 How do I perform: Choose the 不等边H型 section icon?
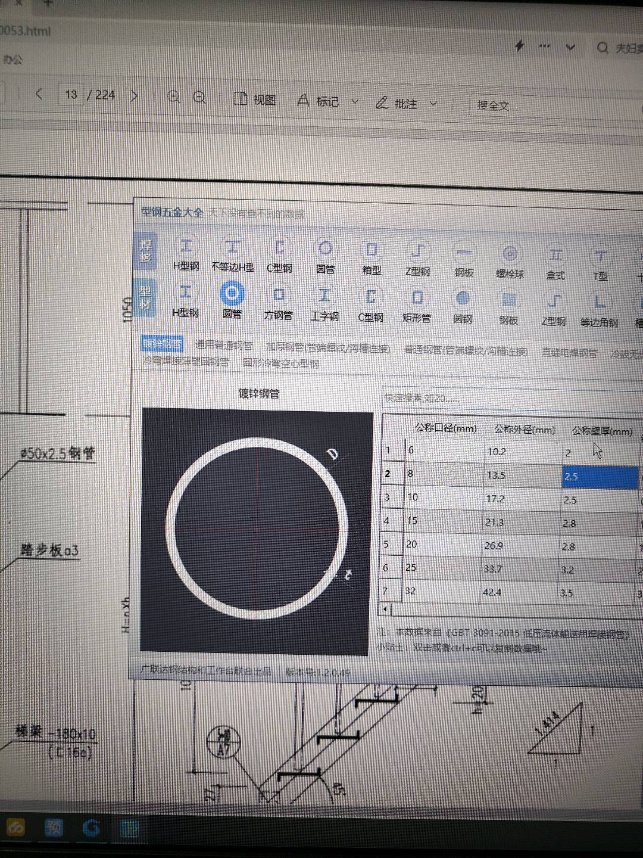click(232, 254)
